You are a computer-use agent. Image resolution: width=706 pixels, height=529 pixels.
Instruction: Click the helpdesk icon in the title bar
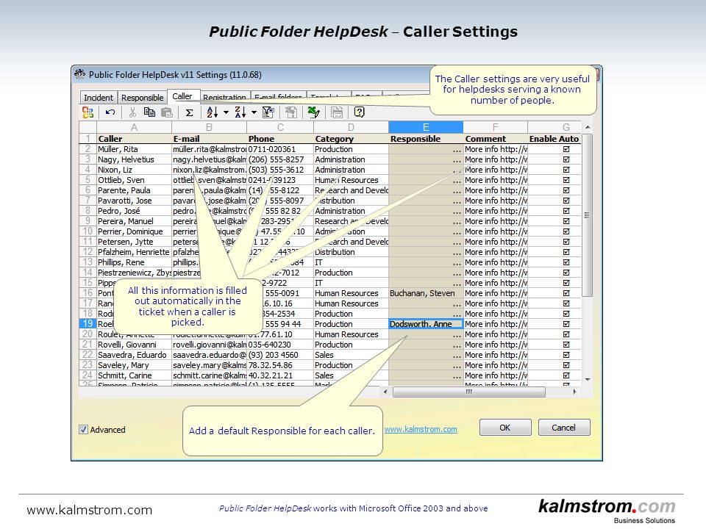[x=80, y=74]
